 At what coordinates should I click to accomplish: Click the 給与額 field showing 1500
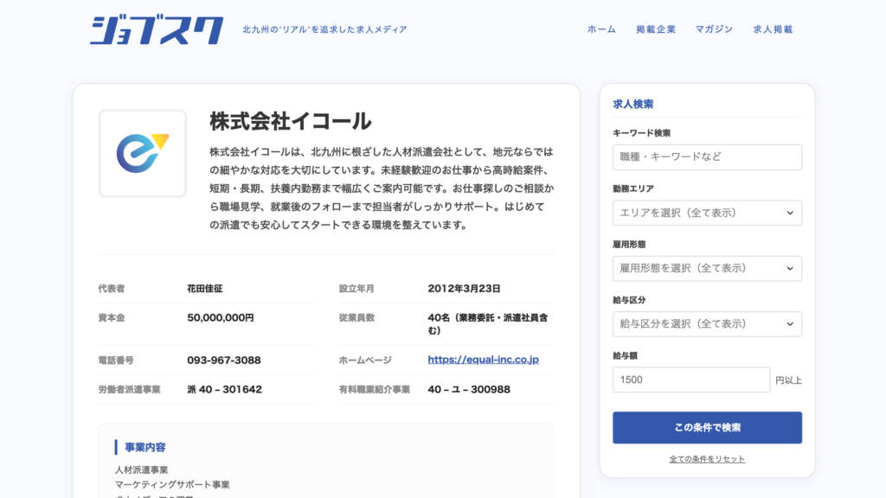690,380
